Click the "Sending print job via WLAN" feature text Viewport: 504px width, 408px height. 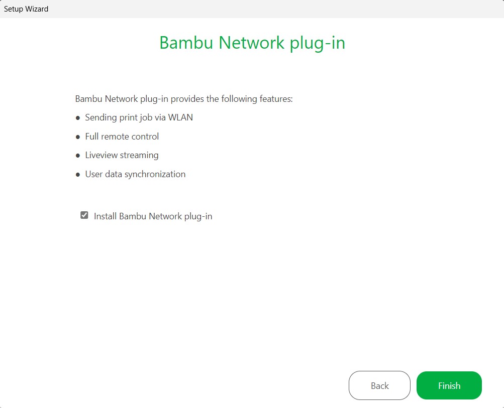pos(139,117)
